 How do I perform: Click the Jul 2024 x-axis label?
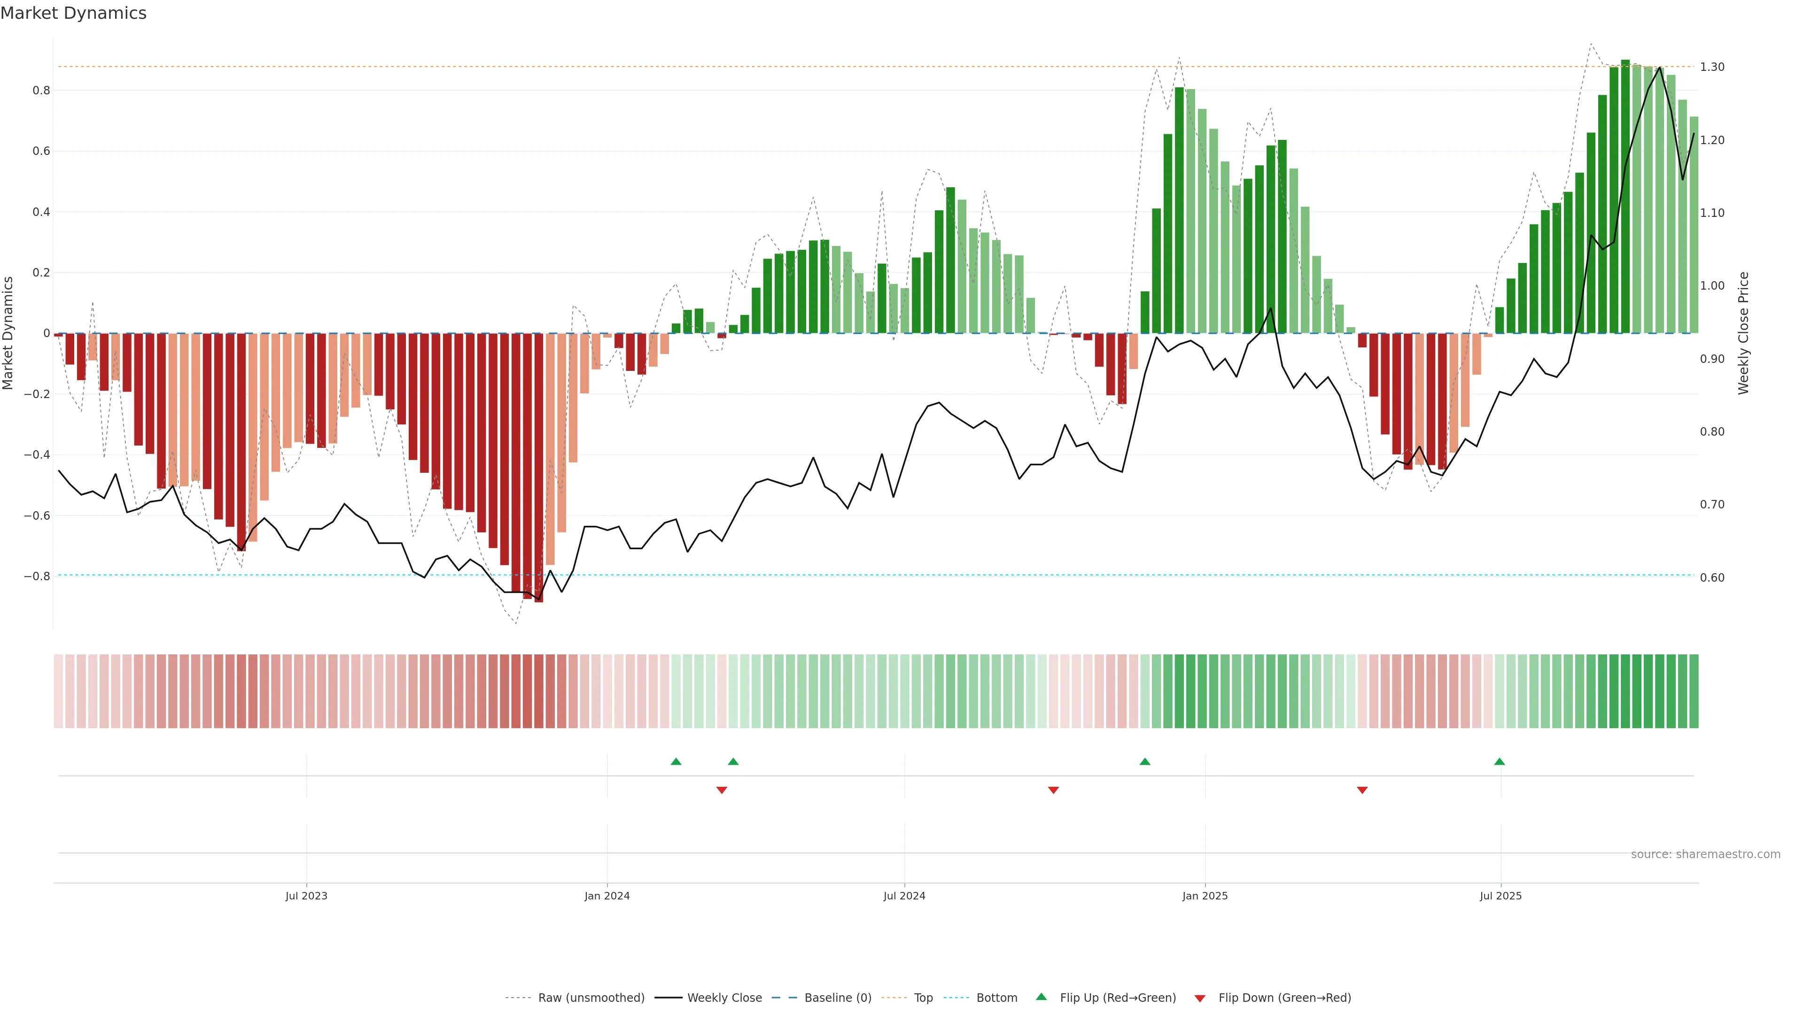click(x=904, y=896)
